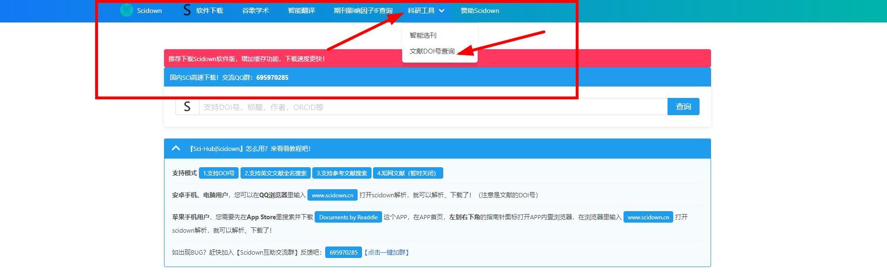Open 期刊影响因子IF查询 menu item

(363, 11)
